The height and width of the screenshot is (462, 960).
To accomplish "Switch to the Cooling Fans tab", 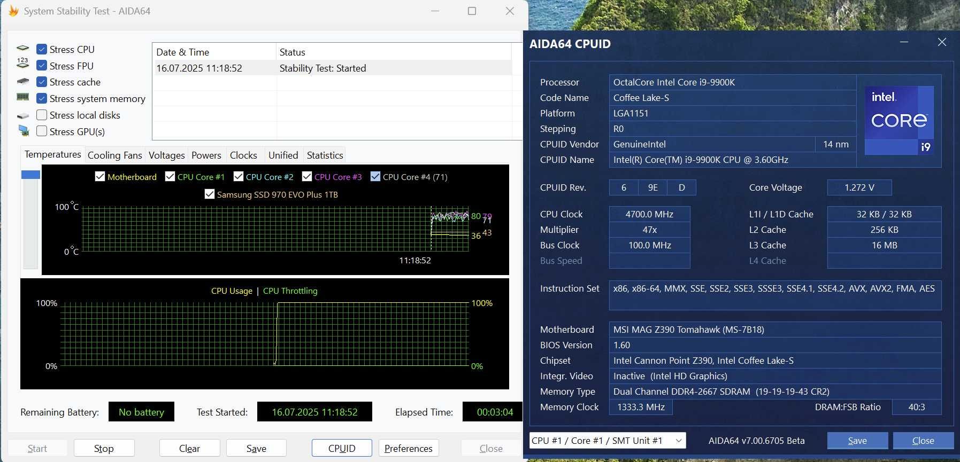I will 115,155.
